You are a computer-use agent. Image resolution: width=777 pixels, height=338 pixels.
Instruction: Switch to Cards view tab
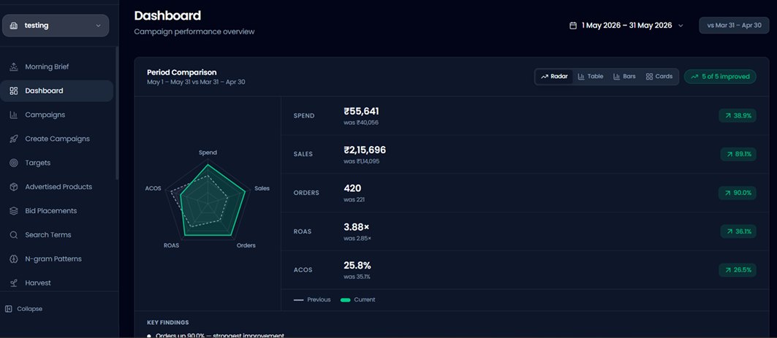[x=659, y=77]
